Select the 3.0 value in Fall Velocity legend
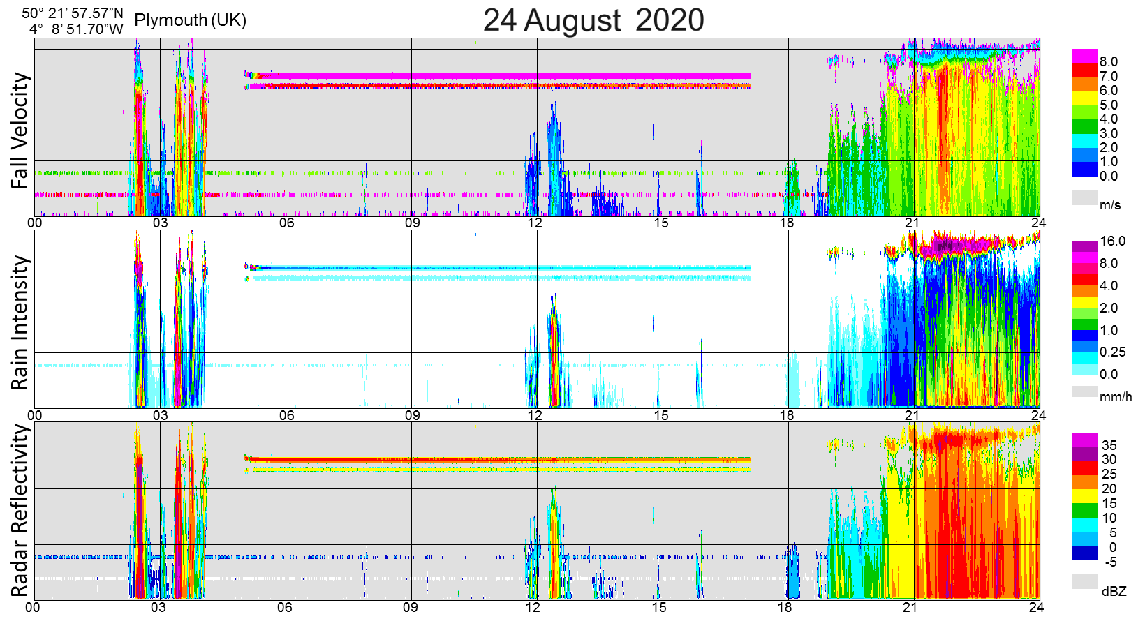Screen dimensions: 1145x628 coord(1109,134)
